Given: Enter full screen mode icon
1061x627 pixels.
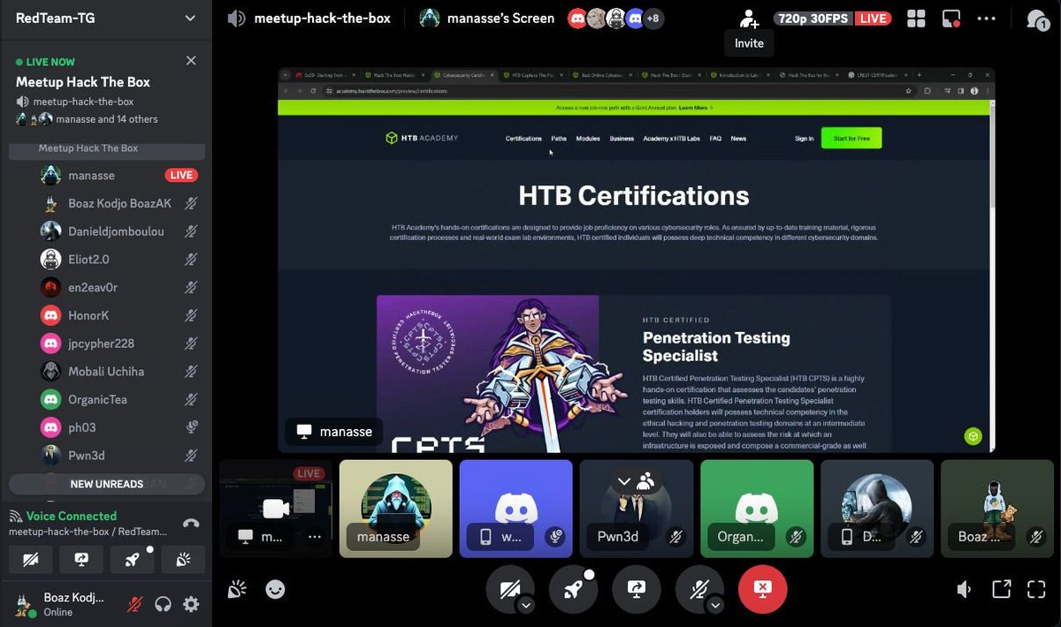Looking at the screenshot, I should pos(1035,589).
